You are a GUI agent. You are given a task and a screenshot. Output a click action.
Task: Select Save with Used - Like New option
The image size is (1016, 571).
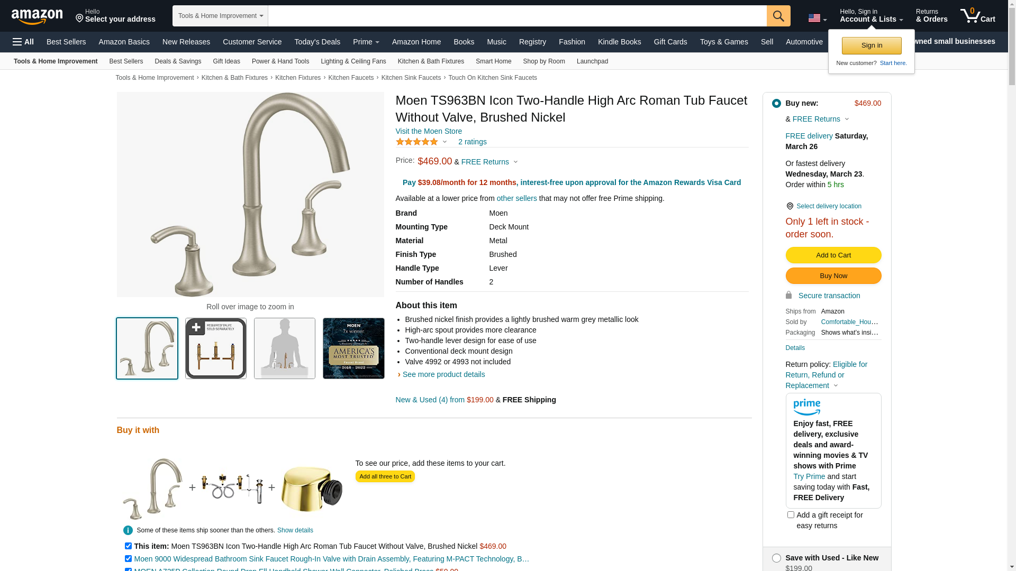tap(776, 558)
